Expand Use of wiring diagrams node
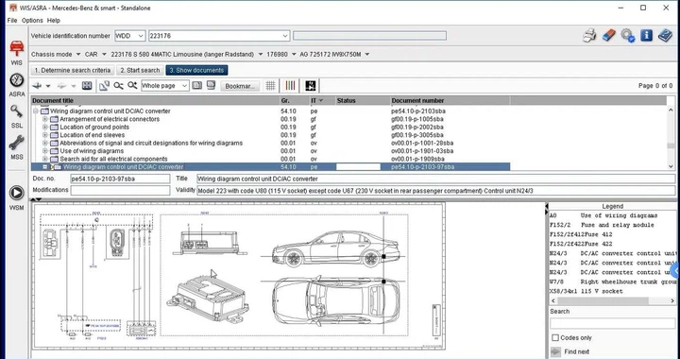680x359 pixels. (x=45, y=151)
